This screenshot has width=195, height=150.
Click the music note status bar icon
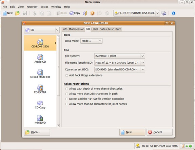183,146
